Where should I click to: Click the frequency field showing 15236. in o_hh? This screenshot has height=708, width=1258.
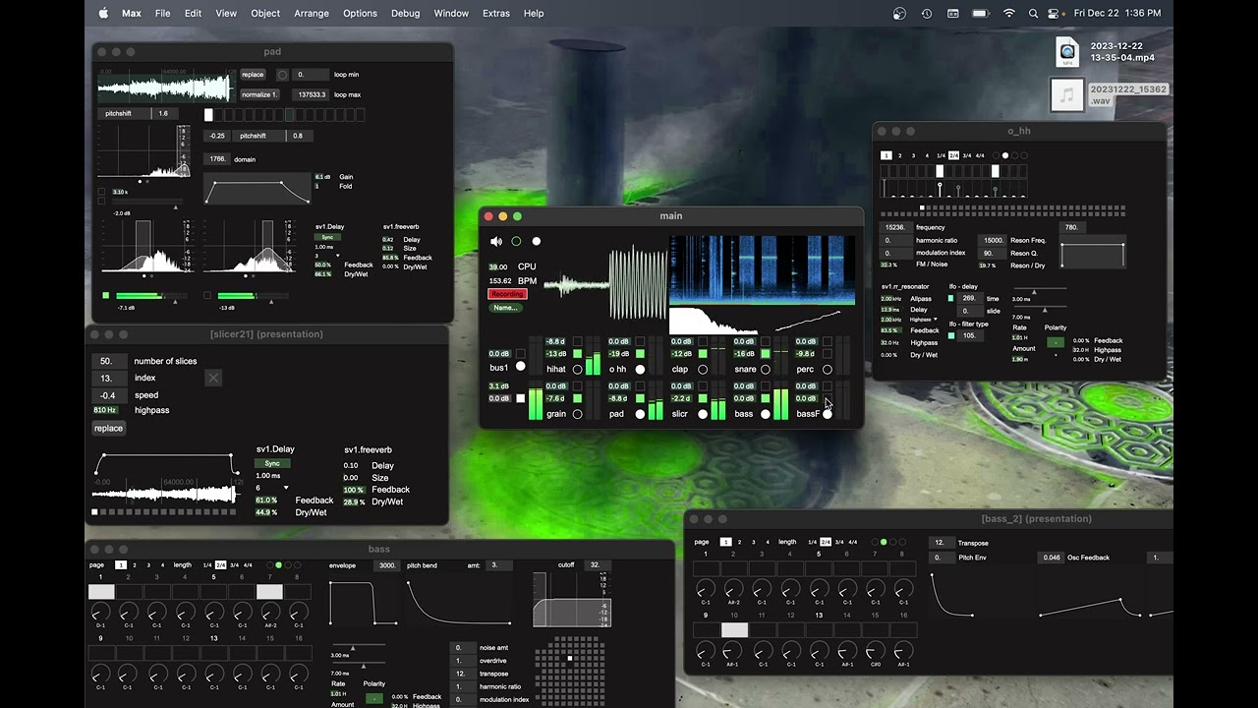pos(895,227)
